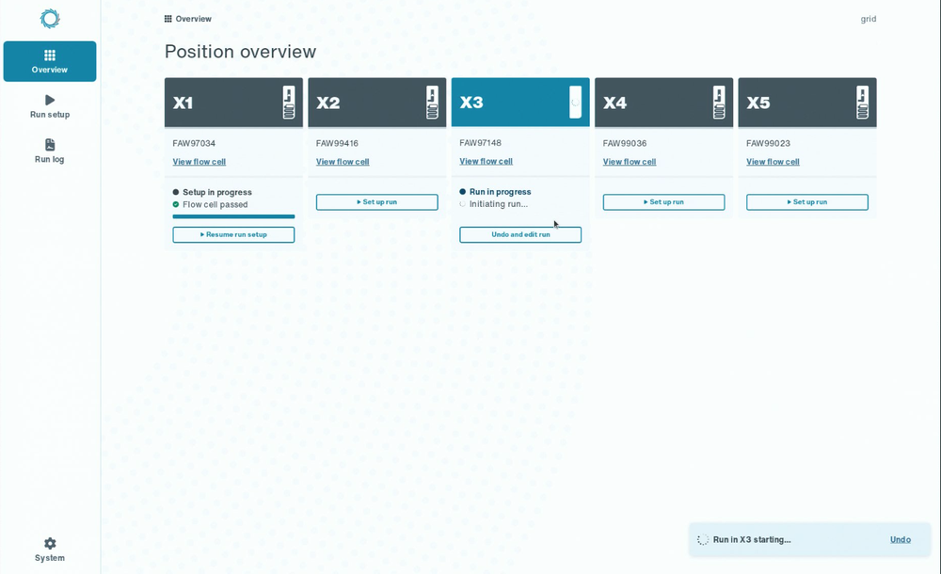Viewport: 941px width, 574px height.
Task: Set up run on position X5
Action: click(807, 202)
